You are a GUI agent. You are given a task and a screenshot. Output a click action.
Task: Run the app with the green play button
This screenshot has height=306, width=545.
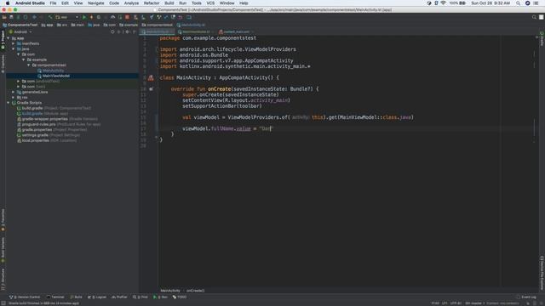pos(84,17)
